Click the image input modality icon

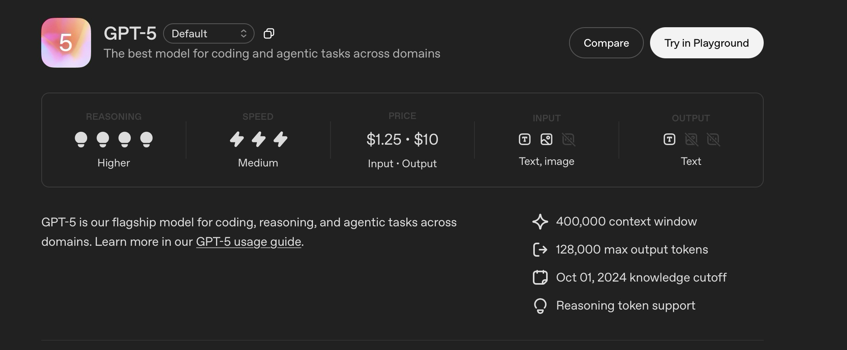pyautogui.click(x=547, y=139)
